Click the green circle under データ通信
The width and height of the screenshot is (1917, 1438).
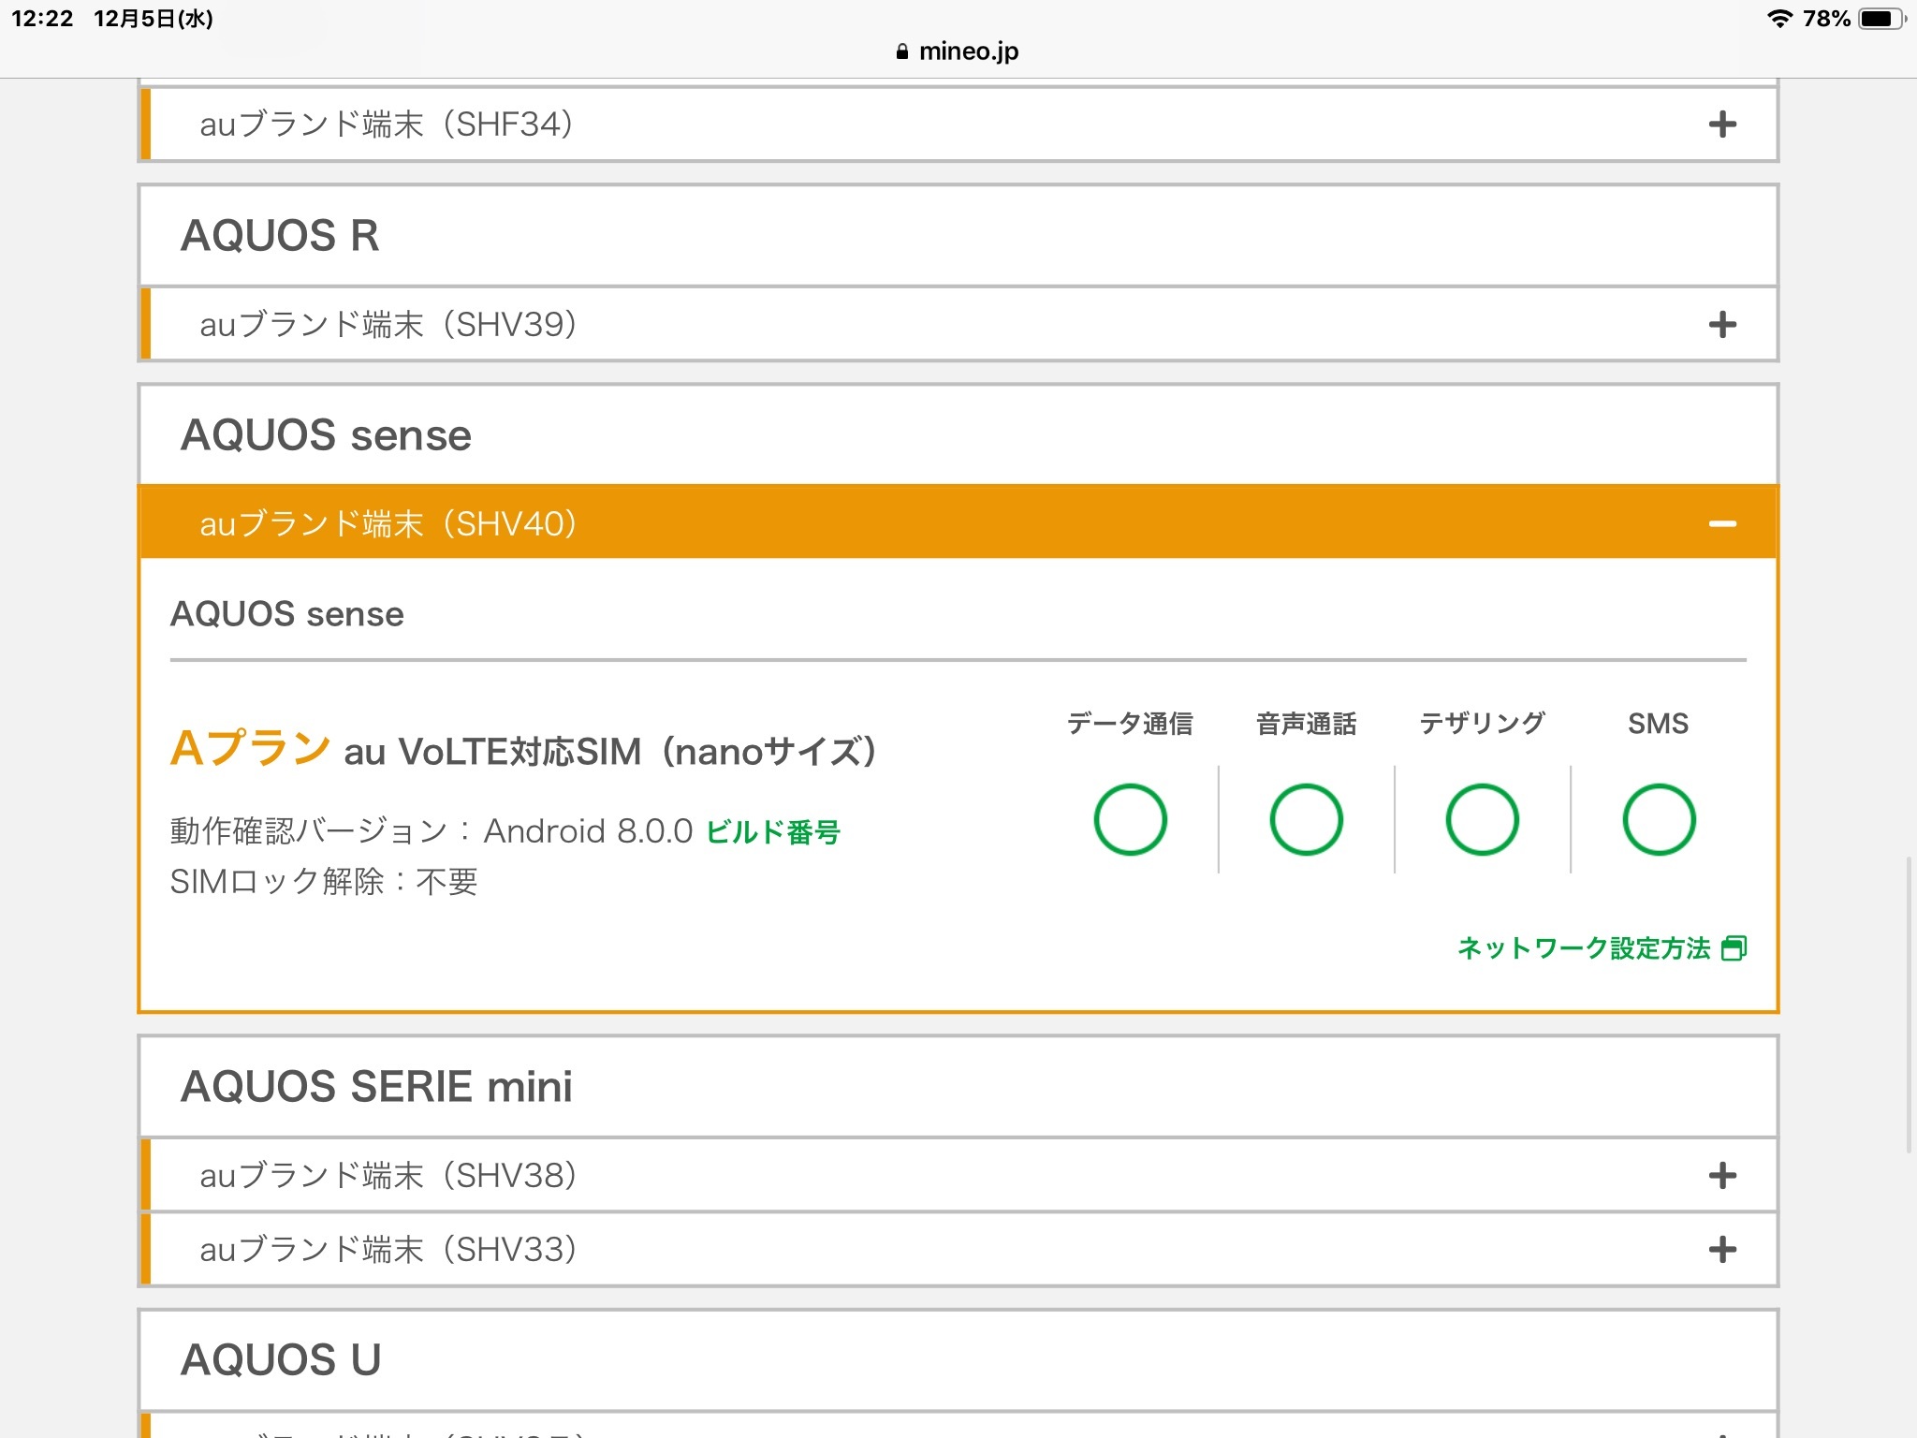1130,819
